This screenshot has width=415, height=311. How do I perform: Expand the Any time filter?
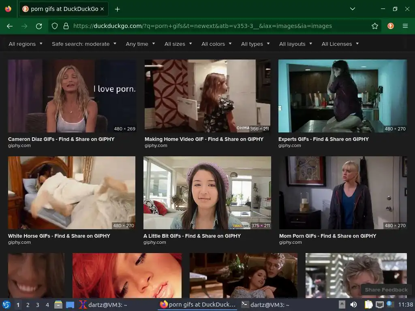[140, 44]
